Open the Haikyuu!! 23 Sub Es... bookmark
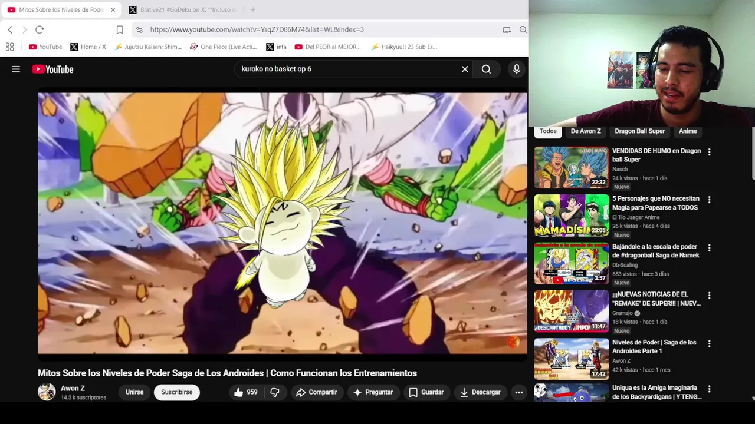755x424 pixels. pyautogui.click(x=404, y=47)
